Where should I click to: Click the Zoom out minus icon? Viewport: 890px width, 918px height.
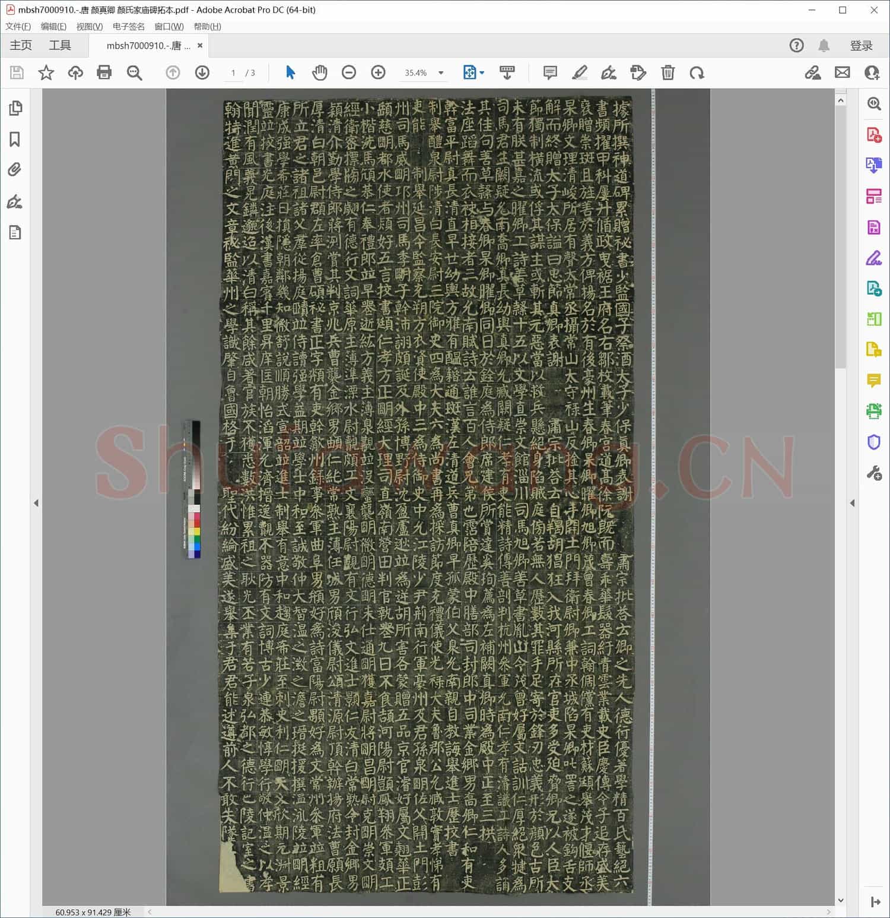[x=349, y=72]
